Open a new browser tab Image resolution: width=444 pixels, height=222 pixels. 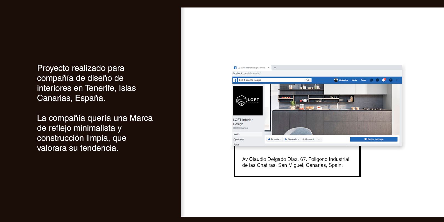pos(275,68)
